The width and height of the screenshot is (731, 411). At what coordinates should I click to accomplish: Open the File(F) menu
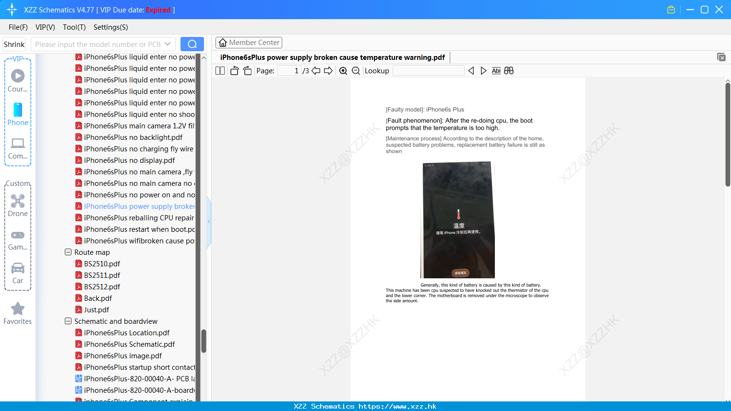tap(18, 27)
